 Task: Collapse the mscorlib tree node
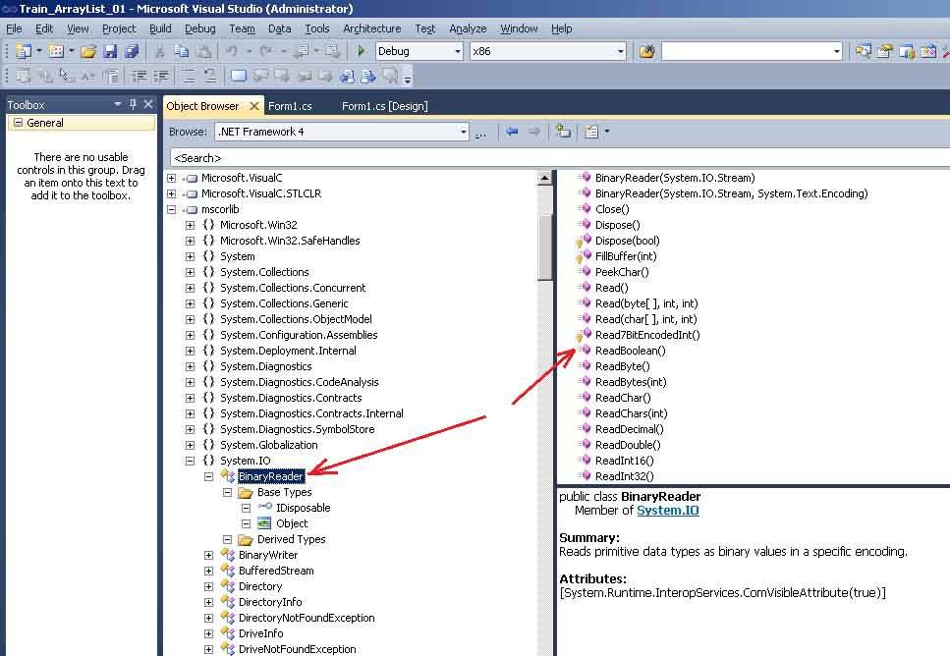click(172, 209)
